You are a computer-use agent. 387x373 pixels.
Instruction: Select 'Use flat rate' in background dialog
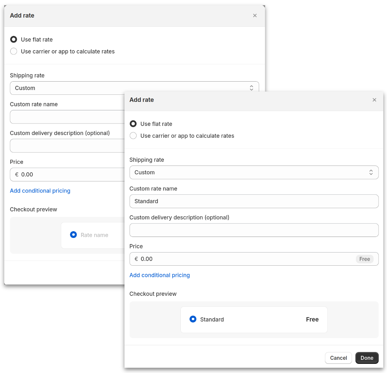pos(14,40)
